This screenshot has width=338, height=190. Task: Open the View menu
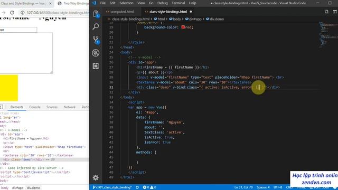[141, 3]
